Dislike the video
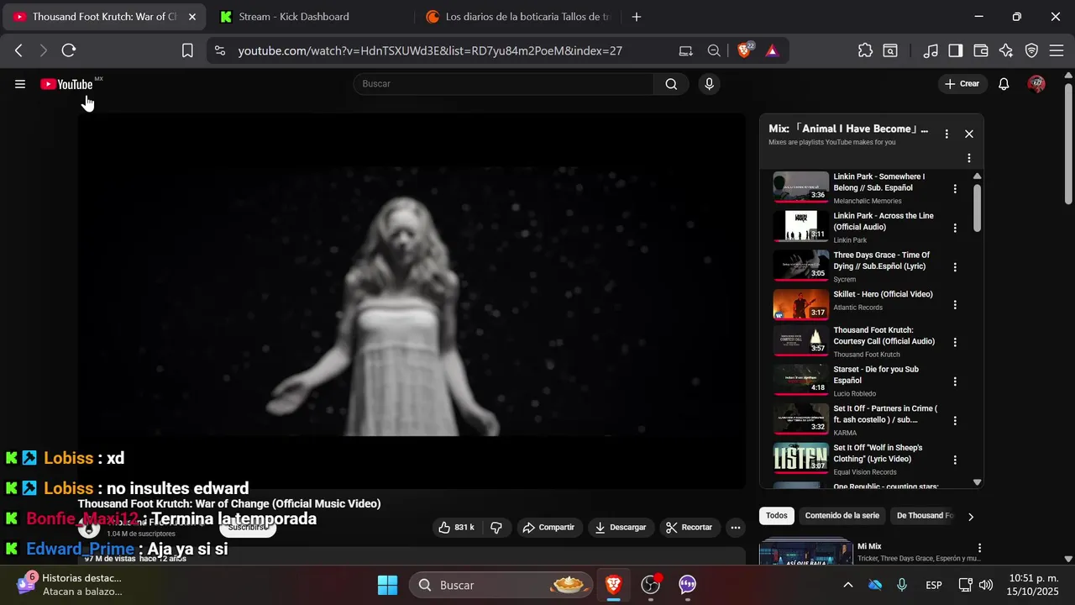 [x=496, y=528]
